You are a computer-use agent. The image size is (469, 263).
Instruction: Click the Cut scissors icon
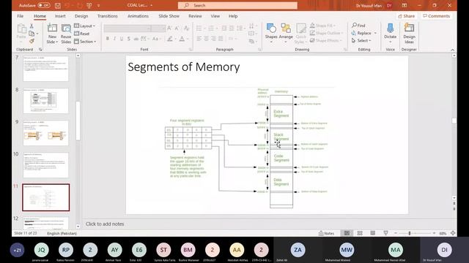(32, 26)
